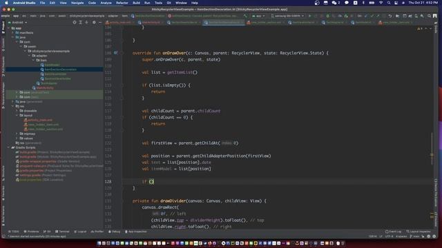The height and width of the screenshot is (248, 442).
Task: Switch to the activity_main.xml editor tab
Action: (x=120, y=23)
